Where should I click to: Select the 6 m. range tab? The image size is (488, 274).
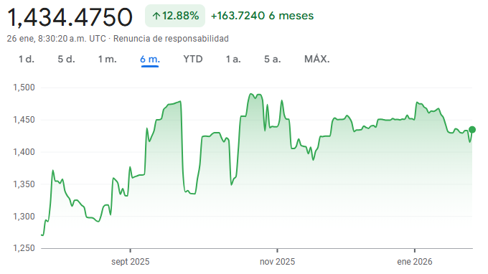pos(150,59)
